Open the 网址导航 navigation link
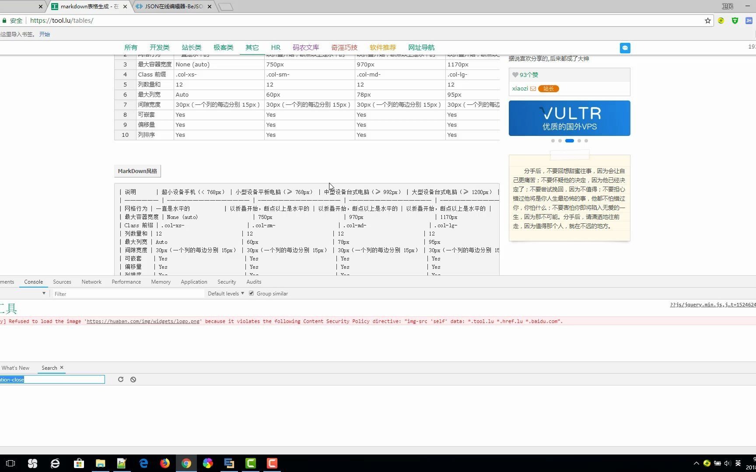Viewport: 756px width, 472px height. pos(421,48)
